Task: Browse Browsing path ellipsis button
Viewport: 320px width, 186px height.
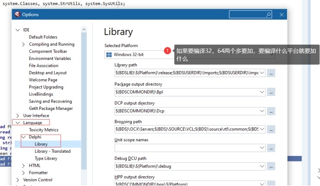Action: click(271, 129)
